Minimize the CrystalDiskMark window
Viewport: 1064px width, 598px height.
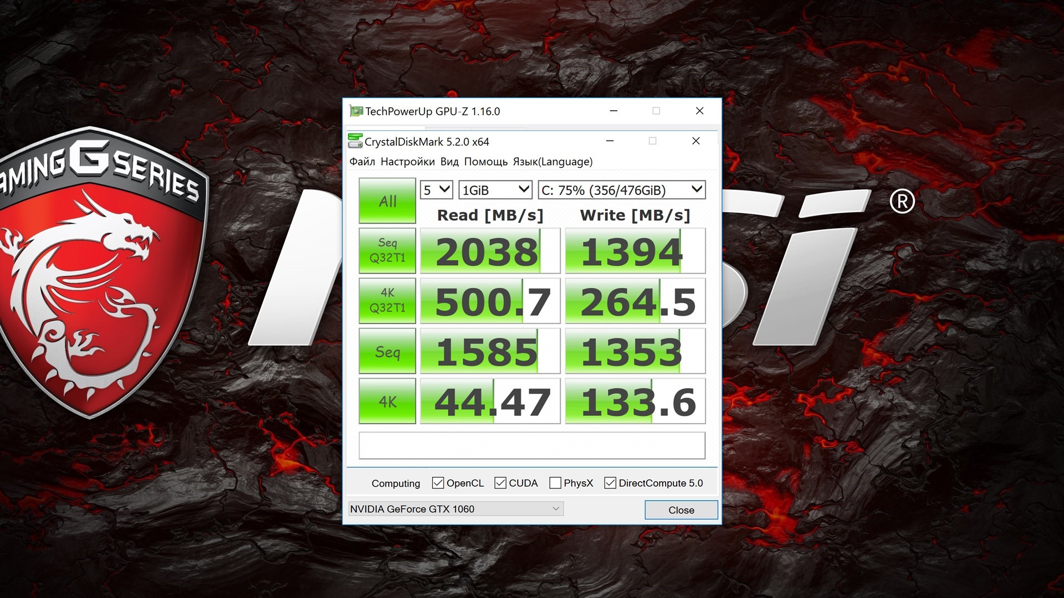pyautogui.click(x=610, y=141)
